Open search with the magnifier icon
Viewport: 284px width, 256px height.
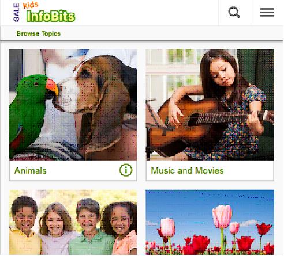(234, 12)
